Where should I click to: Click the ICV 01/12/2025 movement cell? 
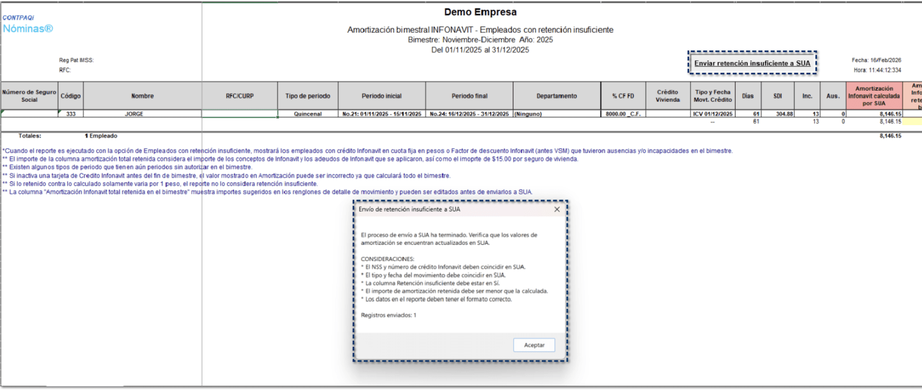[712, 114]
